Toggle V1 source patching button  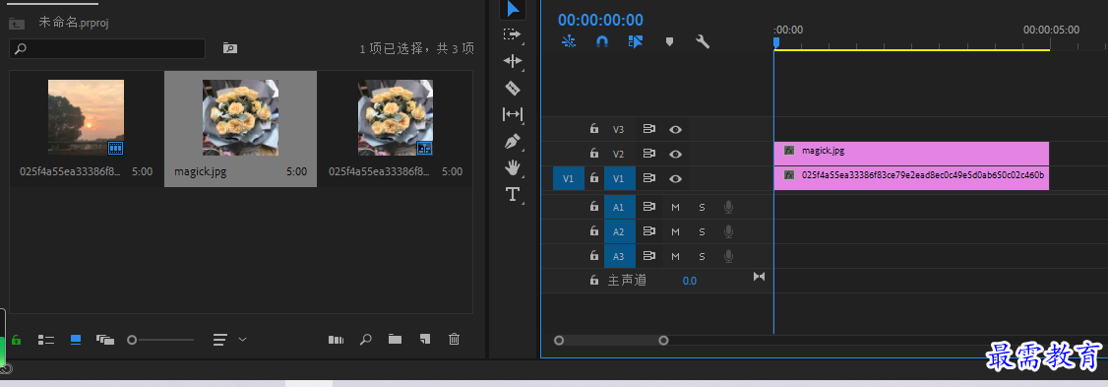[x=569, y=179]
